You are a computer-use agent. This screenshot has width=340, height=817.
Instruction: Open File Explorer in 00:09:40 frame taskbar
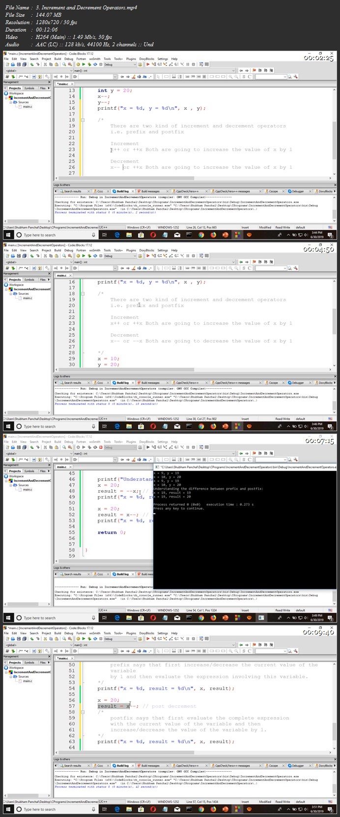coord(129,809)
